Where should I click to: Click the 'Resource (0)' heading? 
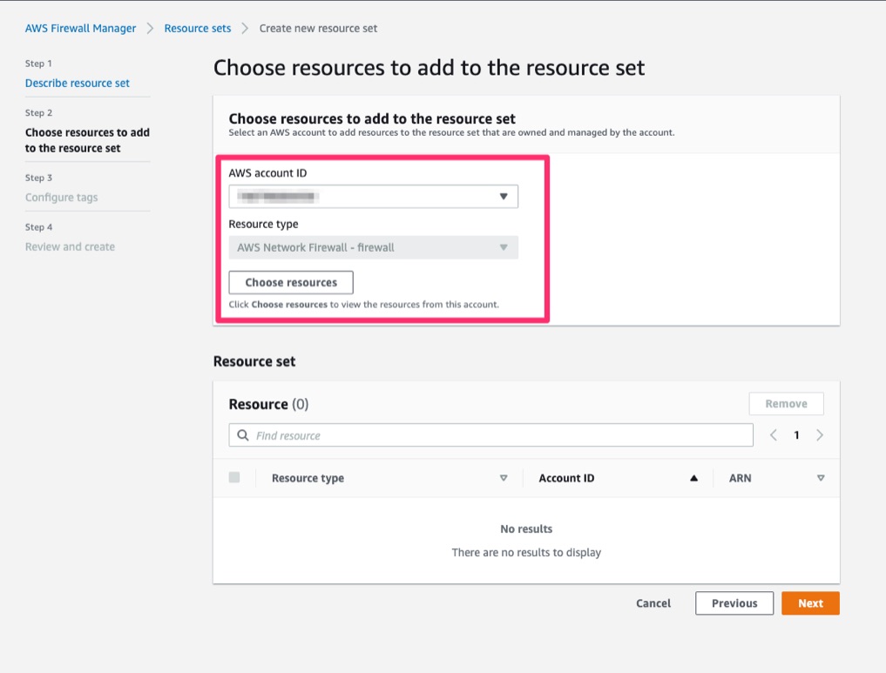(268, 404)
